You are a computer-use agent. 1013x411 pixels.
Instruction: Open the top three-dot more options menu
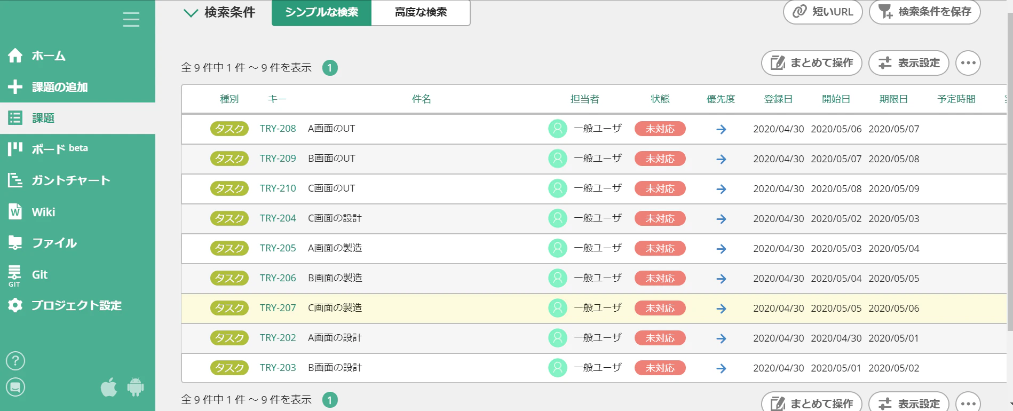click(968, 63)
